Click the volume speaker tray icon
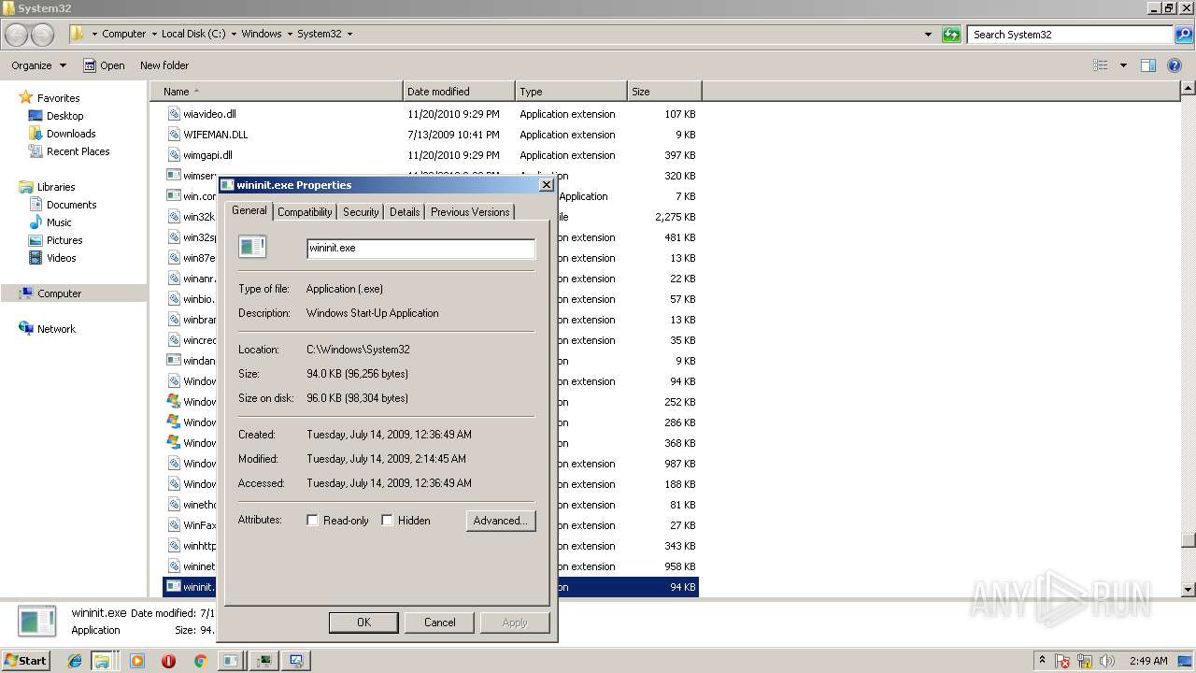Image resolution: width=1196 pixels, height=673 pixels. click(x=1106, y=661)
